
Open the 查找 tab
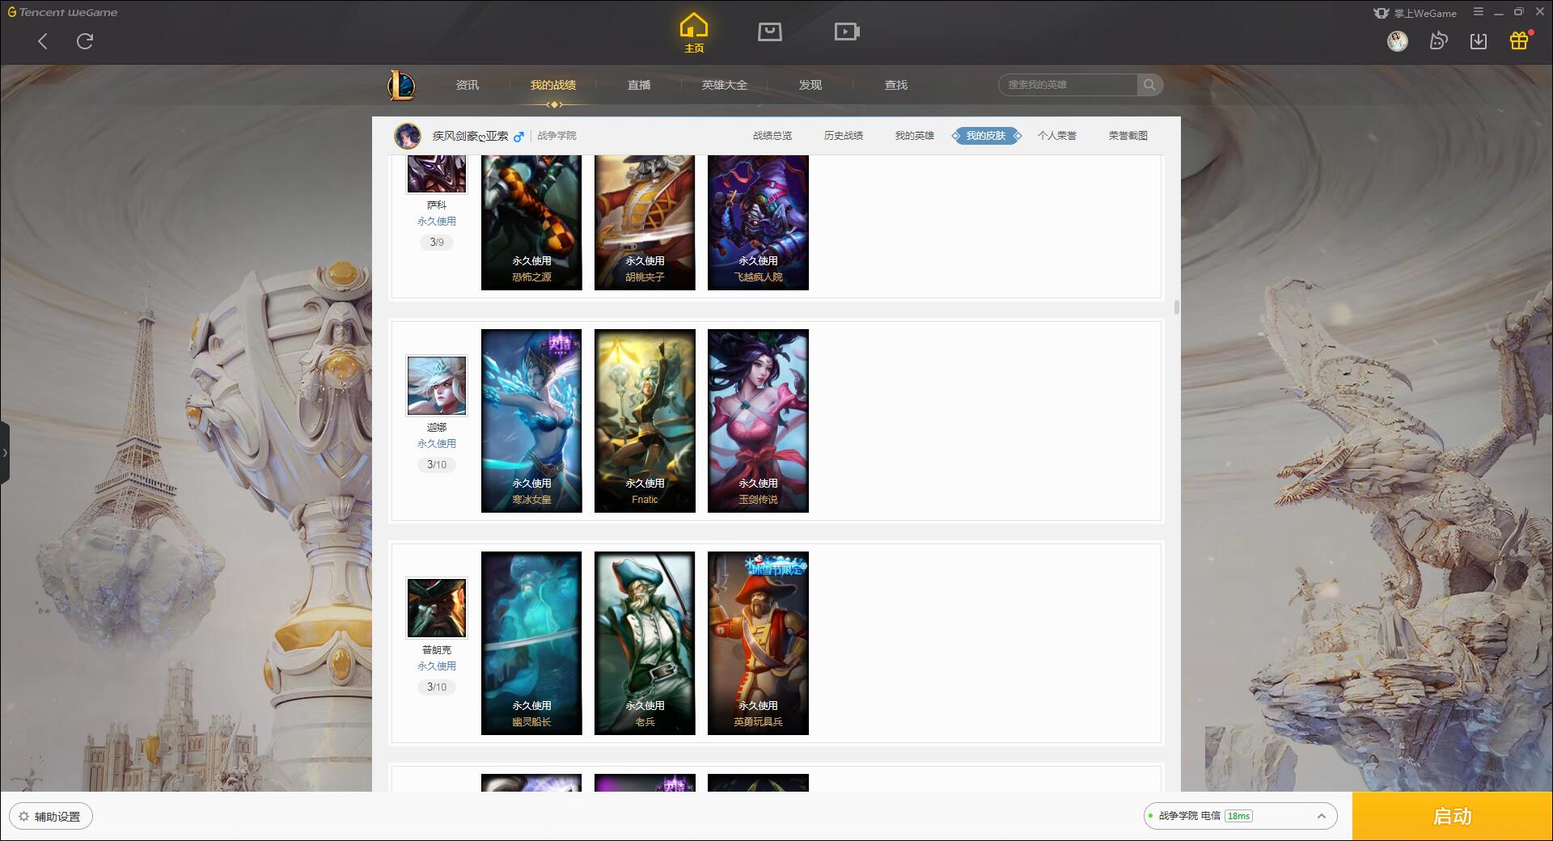tap(896, 85)
